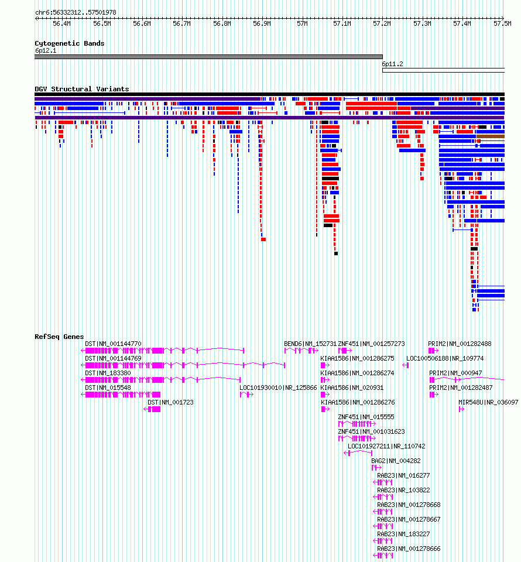This screenshot has height=562, width=521.
Task: Click the ZNF451 NM_015555 gene model glyph
Action: 357,424
